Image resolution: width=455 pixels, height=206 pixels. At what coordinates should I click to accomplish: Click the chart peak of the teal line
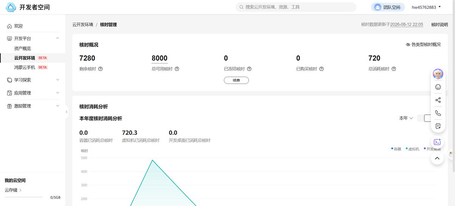[x=152, y=160]
